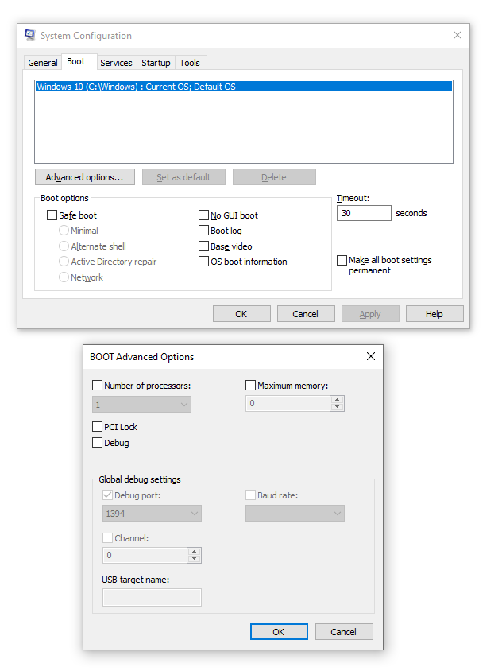Enable the Safe boot checkbox
The image size is (502, 671).
click(x=52, y=215)
